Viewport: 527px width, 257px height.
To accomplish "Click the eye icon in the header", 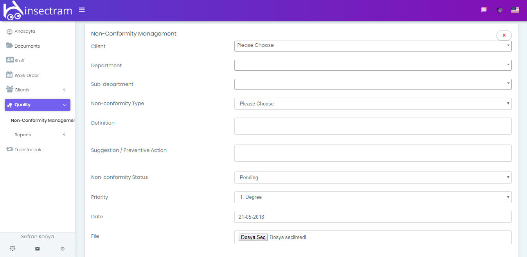I will coord(500,10).
